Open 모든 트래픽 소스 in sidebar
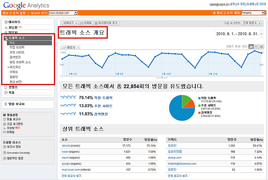Viewport: 268px width, 180px height. (20, 62)
